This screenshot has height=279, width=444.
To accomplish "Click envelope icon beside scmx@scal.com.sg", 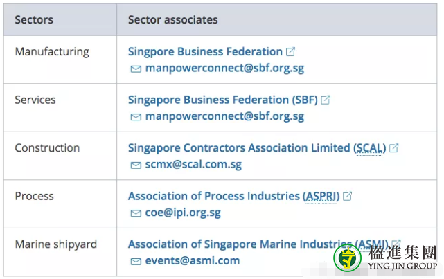I will pos(136,165).
